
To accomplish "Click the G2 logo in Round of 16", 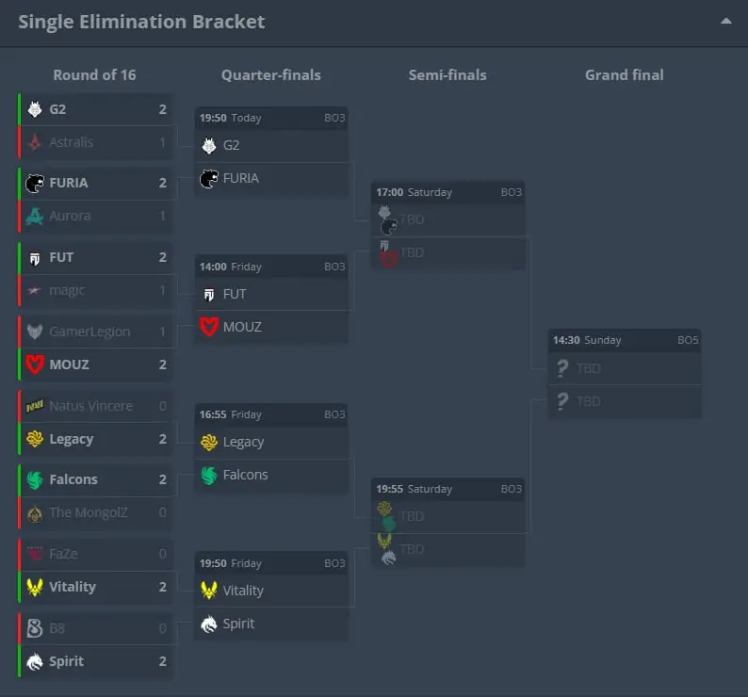I will point(35,109).
